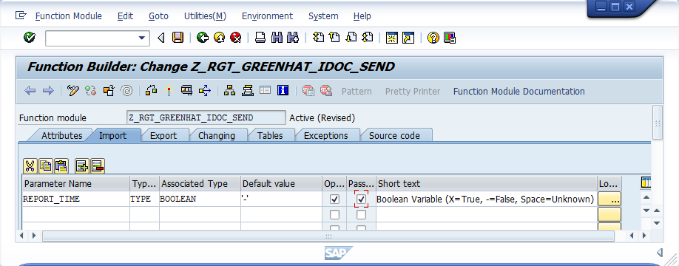The image size is (679, 266).
Task: Click the green checkmark Enter icon
Action: tap(30, 38)
